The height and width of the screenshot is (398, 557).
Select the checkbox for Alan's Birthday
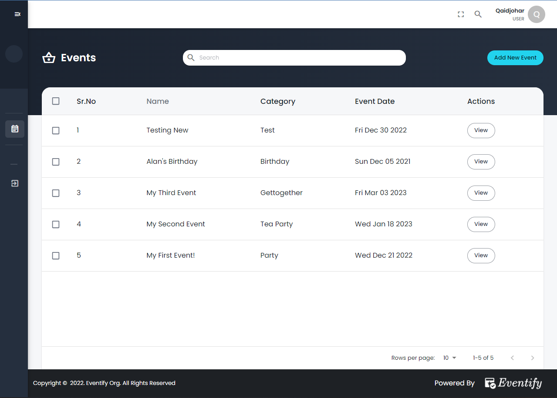point(55,162)
